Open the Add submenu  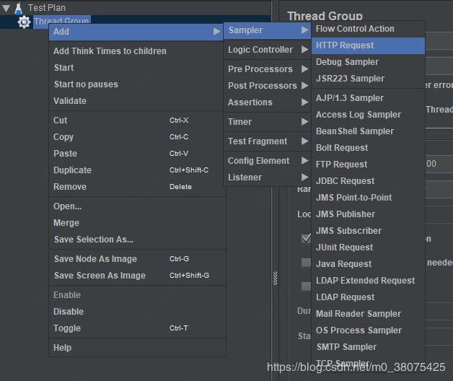(x=136, y=32)
